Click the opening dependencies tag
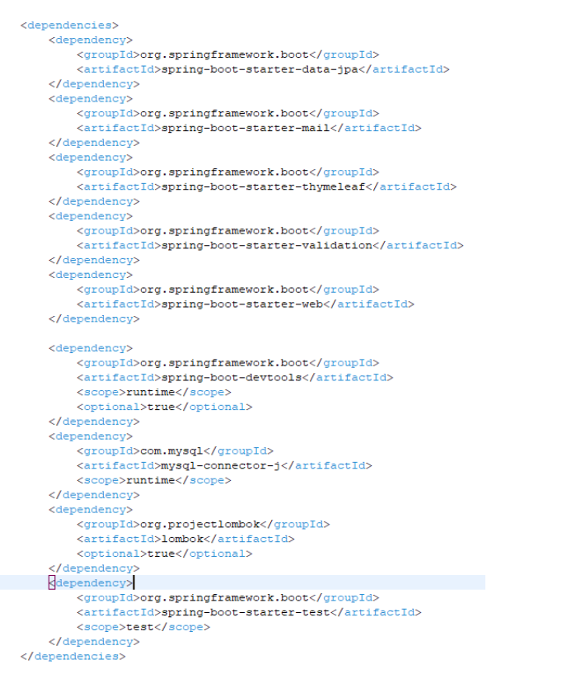The width and height of the screenshot is (562, 674). (x=69, y=26)
